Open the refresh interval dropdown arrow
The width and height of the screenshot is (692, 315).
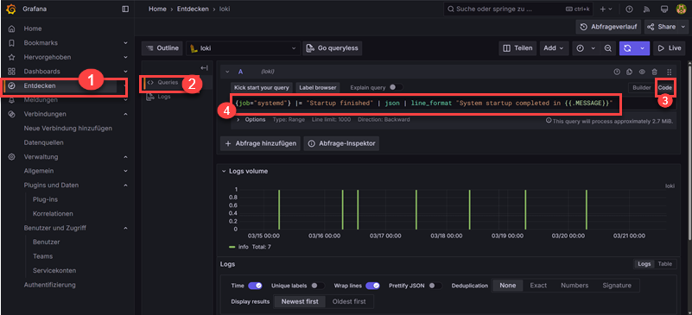coord(642,48)
